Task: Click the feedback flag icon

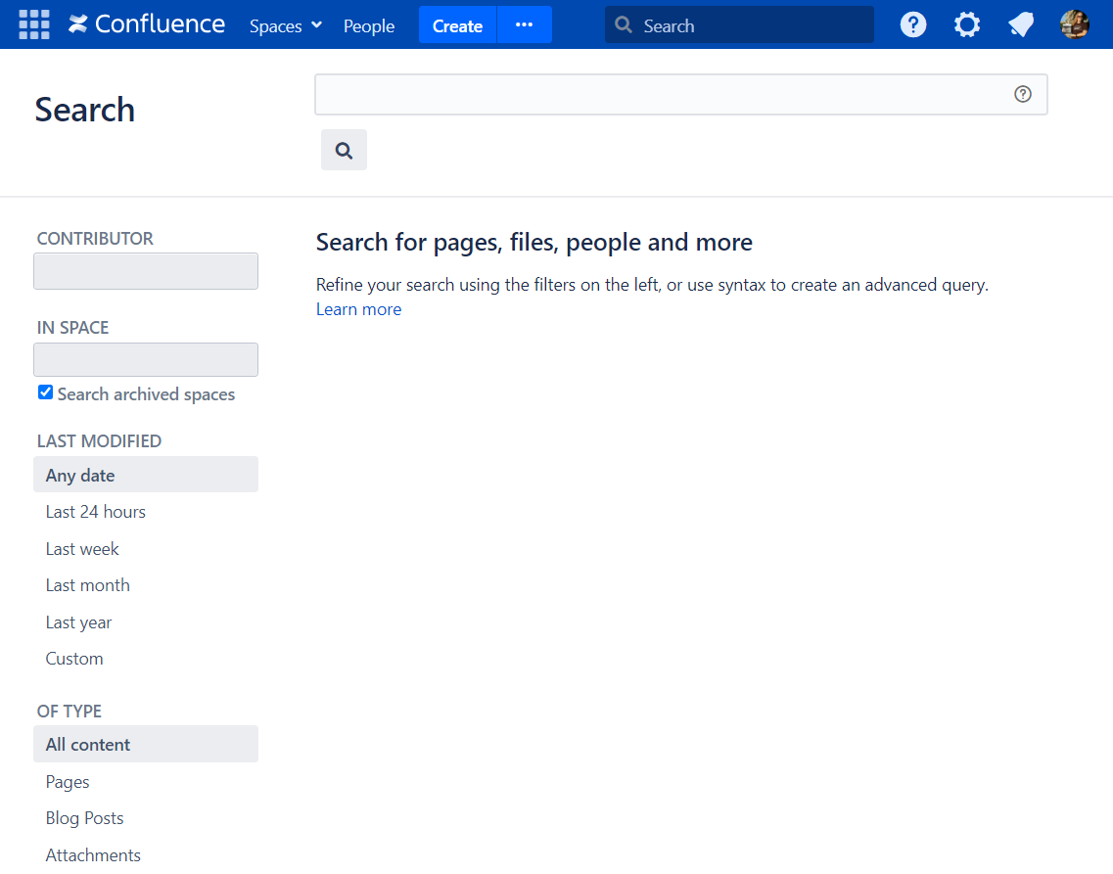Action: [x=1020, y=24]
